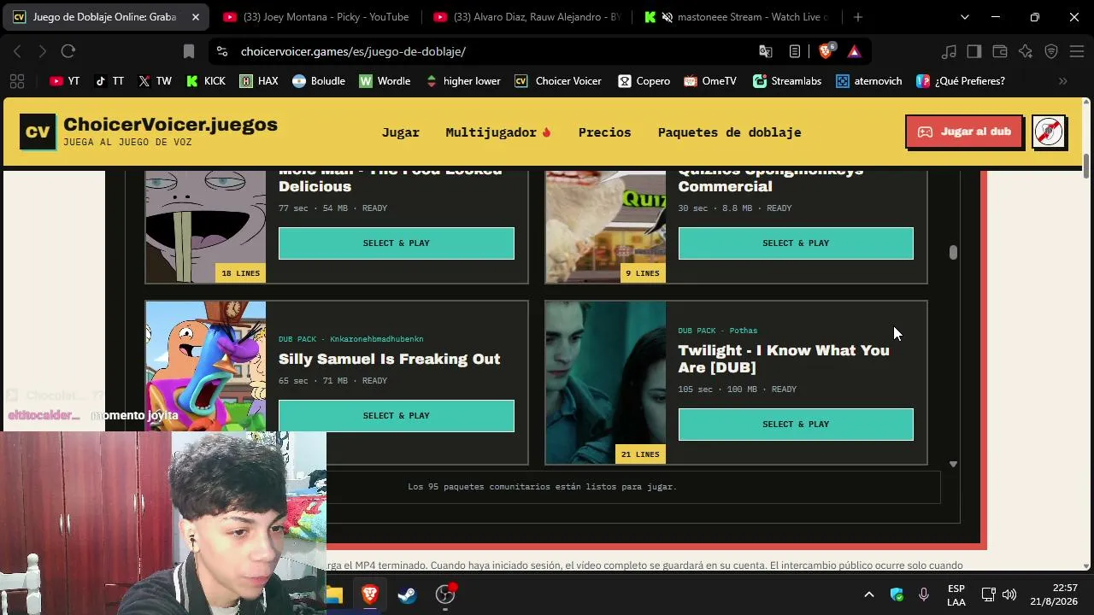Show hidden system tray icons
The height and width of the screenshot is (615, 1094).
pyautogui.click(x=869, y=594)
